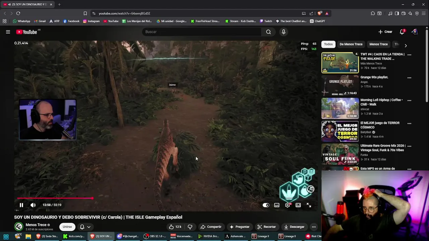Dislike the video

(190, 227)
